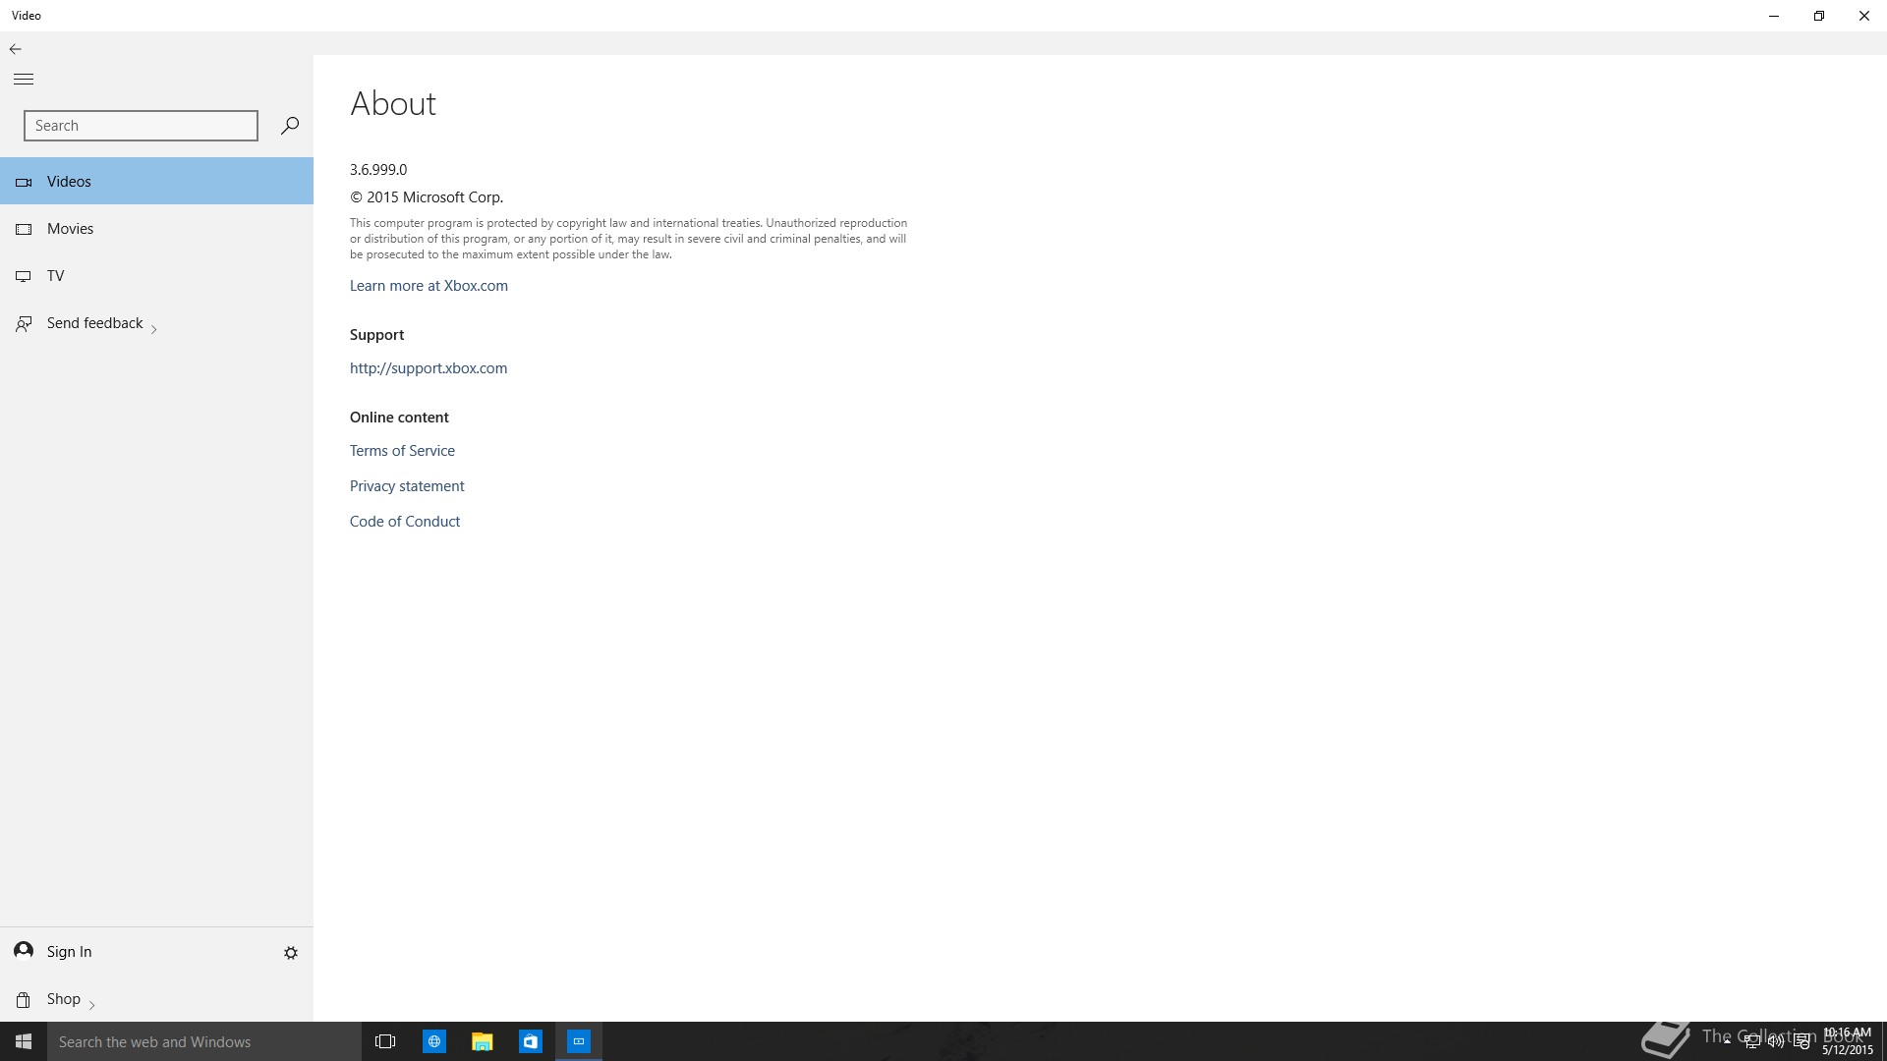This screenshot has width=1887, height=1061.
Task: Open the volume tray icon
Action: [1776, 1041]
